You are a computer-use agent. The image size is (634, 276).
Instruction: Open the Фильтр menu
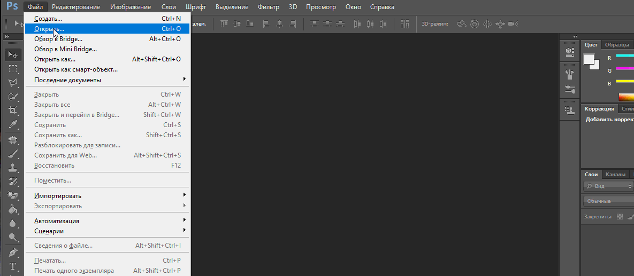[x=268, y=7]
